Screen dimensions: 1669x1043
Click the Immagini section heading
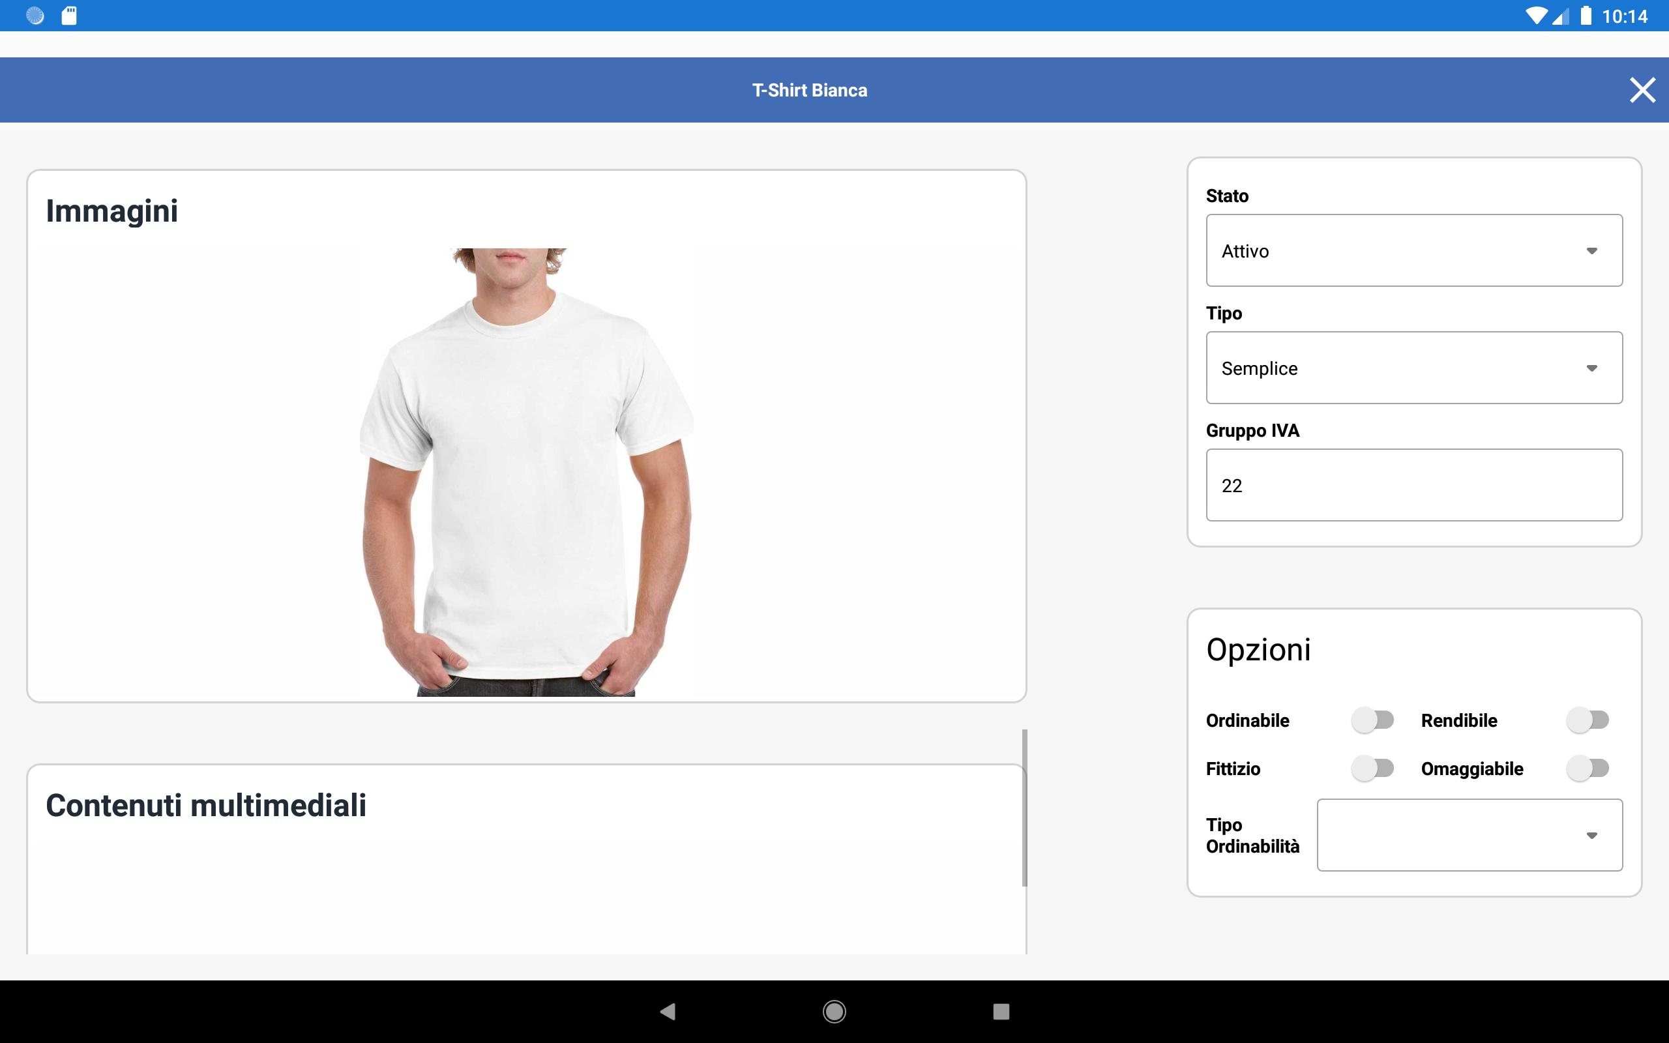111,211
